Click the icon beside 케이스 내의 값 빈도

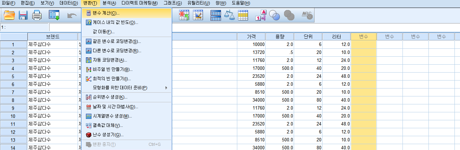pyautogui.click(x=88, y=22)
